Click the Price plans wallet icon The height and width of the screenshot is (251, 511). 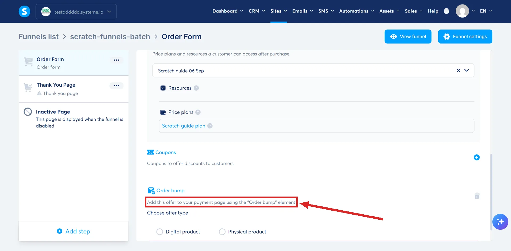pos(163,112)
